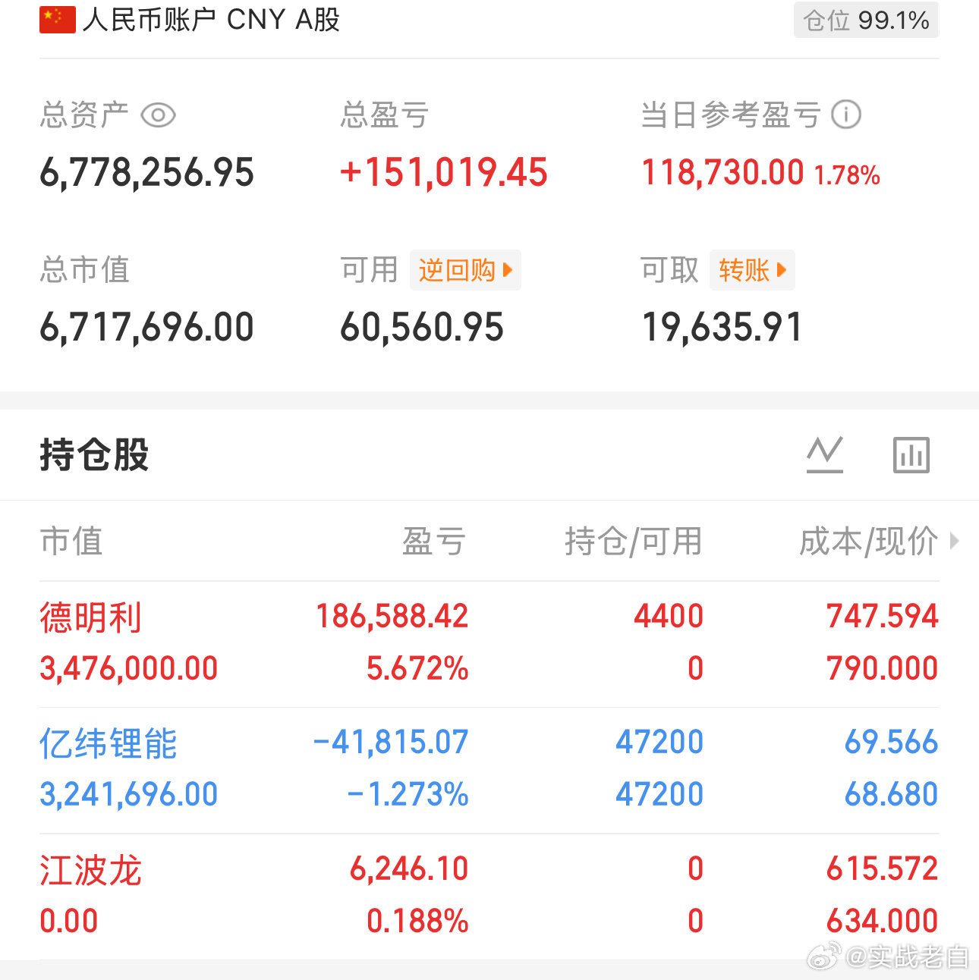Viewport: 979px width, 980px height.
Task: Click the available cash value 60,560.95
Action: coord(422,328)
